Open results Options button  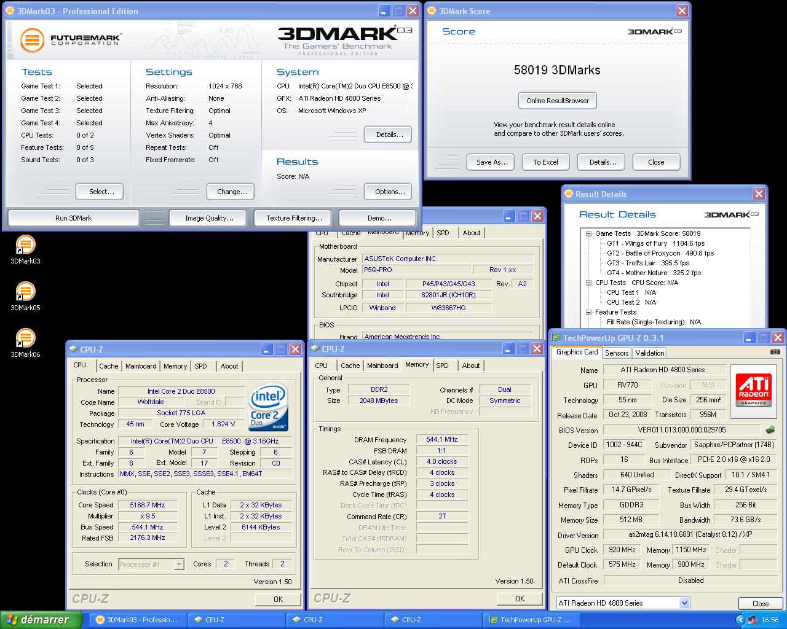[x=388, y=192]
